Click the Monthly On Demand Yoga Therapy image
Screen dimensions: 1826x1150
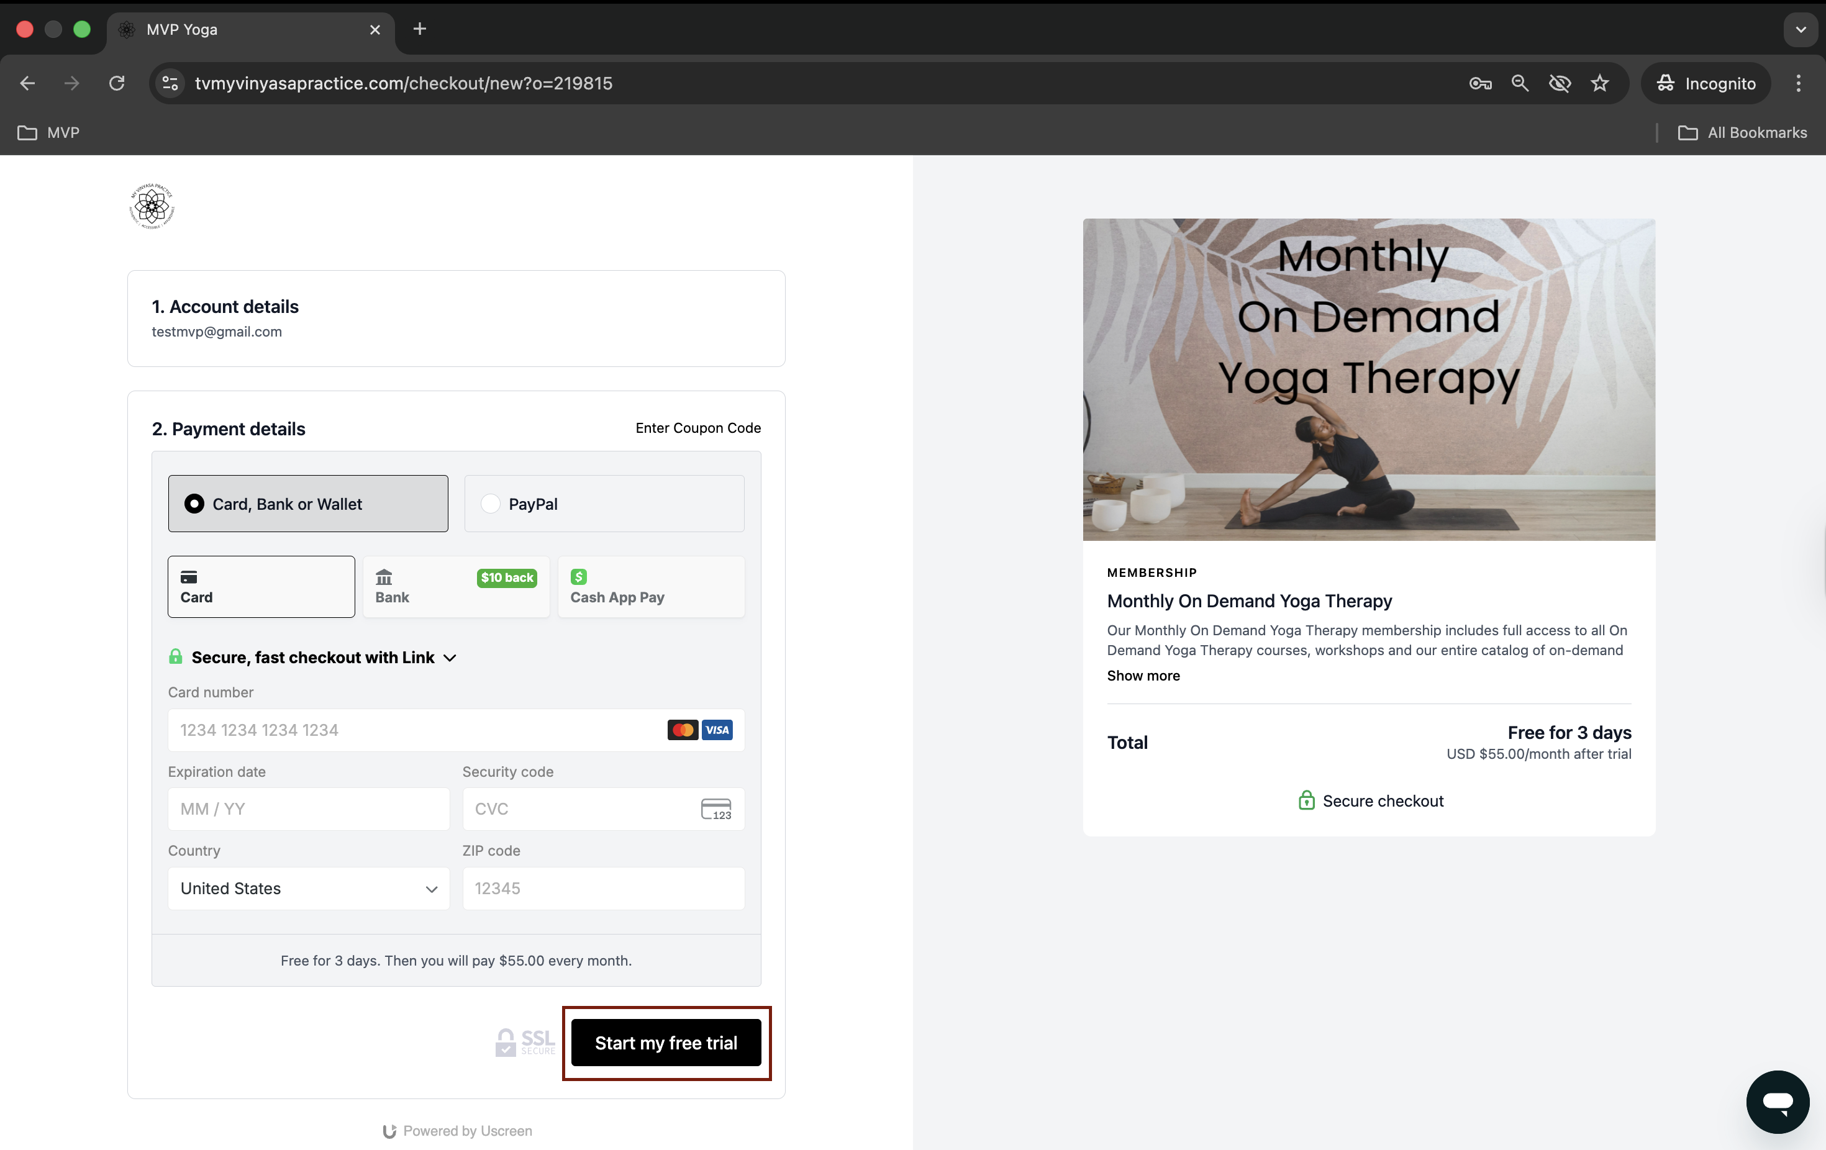point(1369,379)
